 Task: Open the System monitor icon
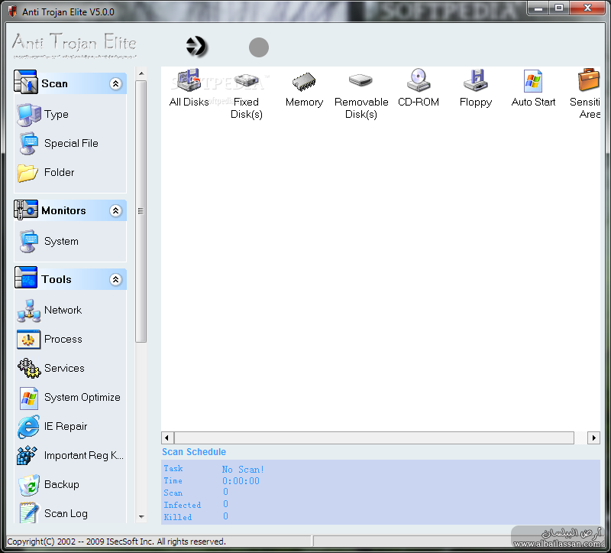29,241
